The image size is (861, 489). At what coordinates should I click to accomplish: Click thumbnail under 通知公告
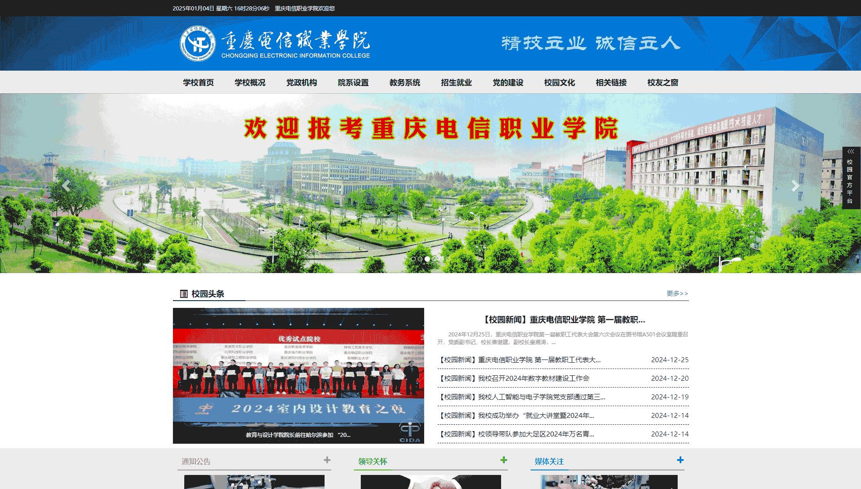[x=254, y=482]
